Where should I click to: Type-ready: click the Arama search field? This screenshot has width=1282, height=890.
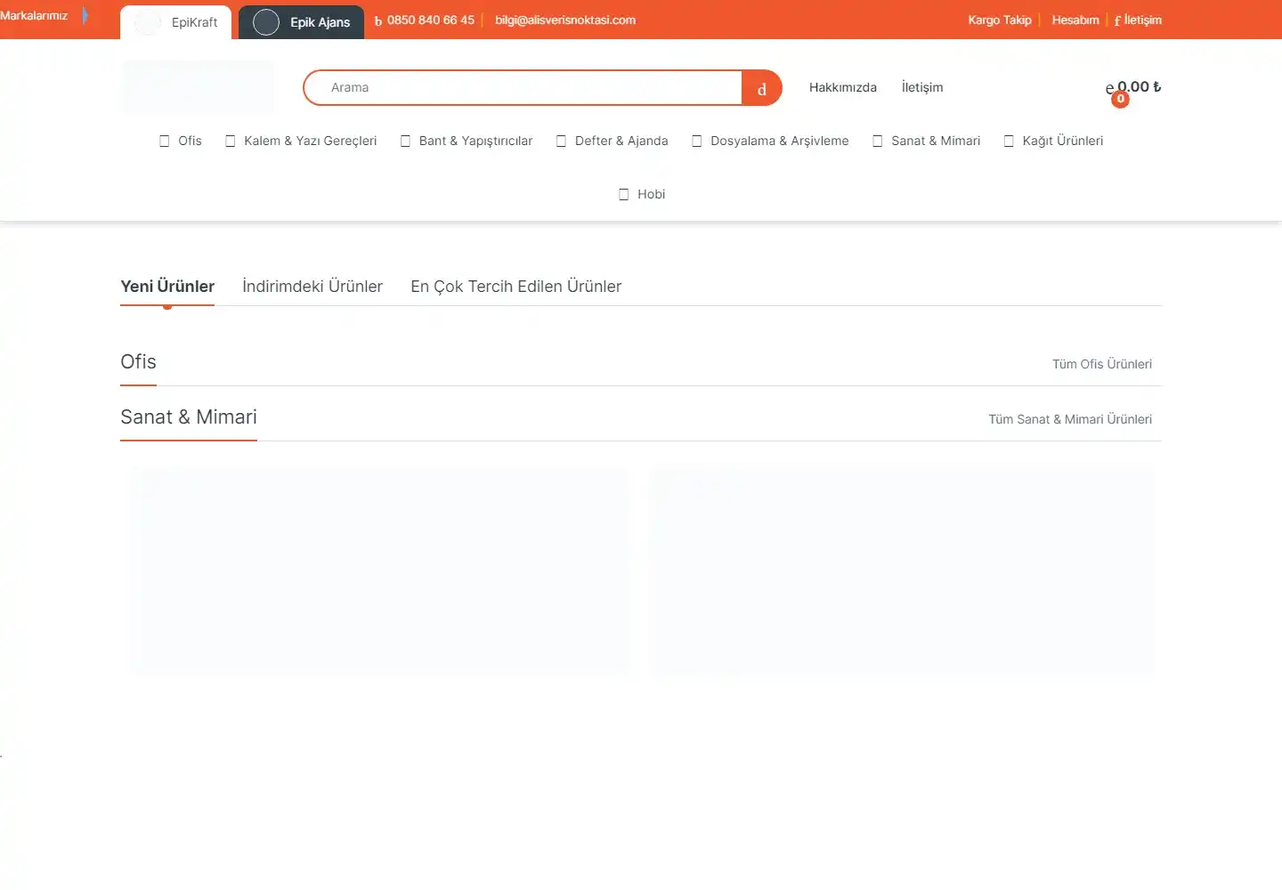pyautogui.click(x=523, y=88)
